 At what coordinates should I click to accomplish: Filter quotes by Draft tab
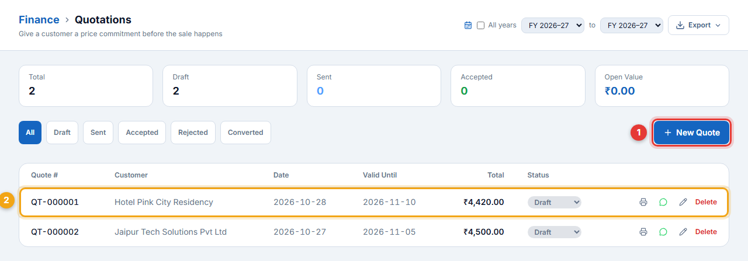pyautogui.click(x=62, y=133)
